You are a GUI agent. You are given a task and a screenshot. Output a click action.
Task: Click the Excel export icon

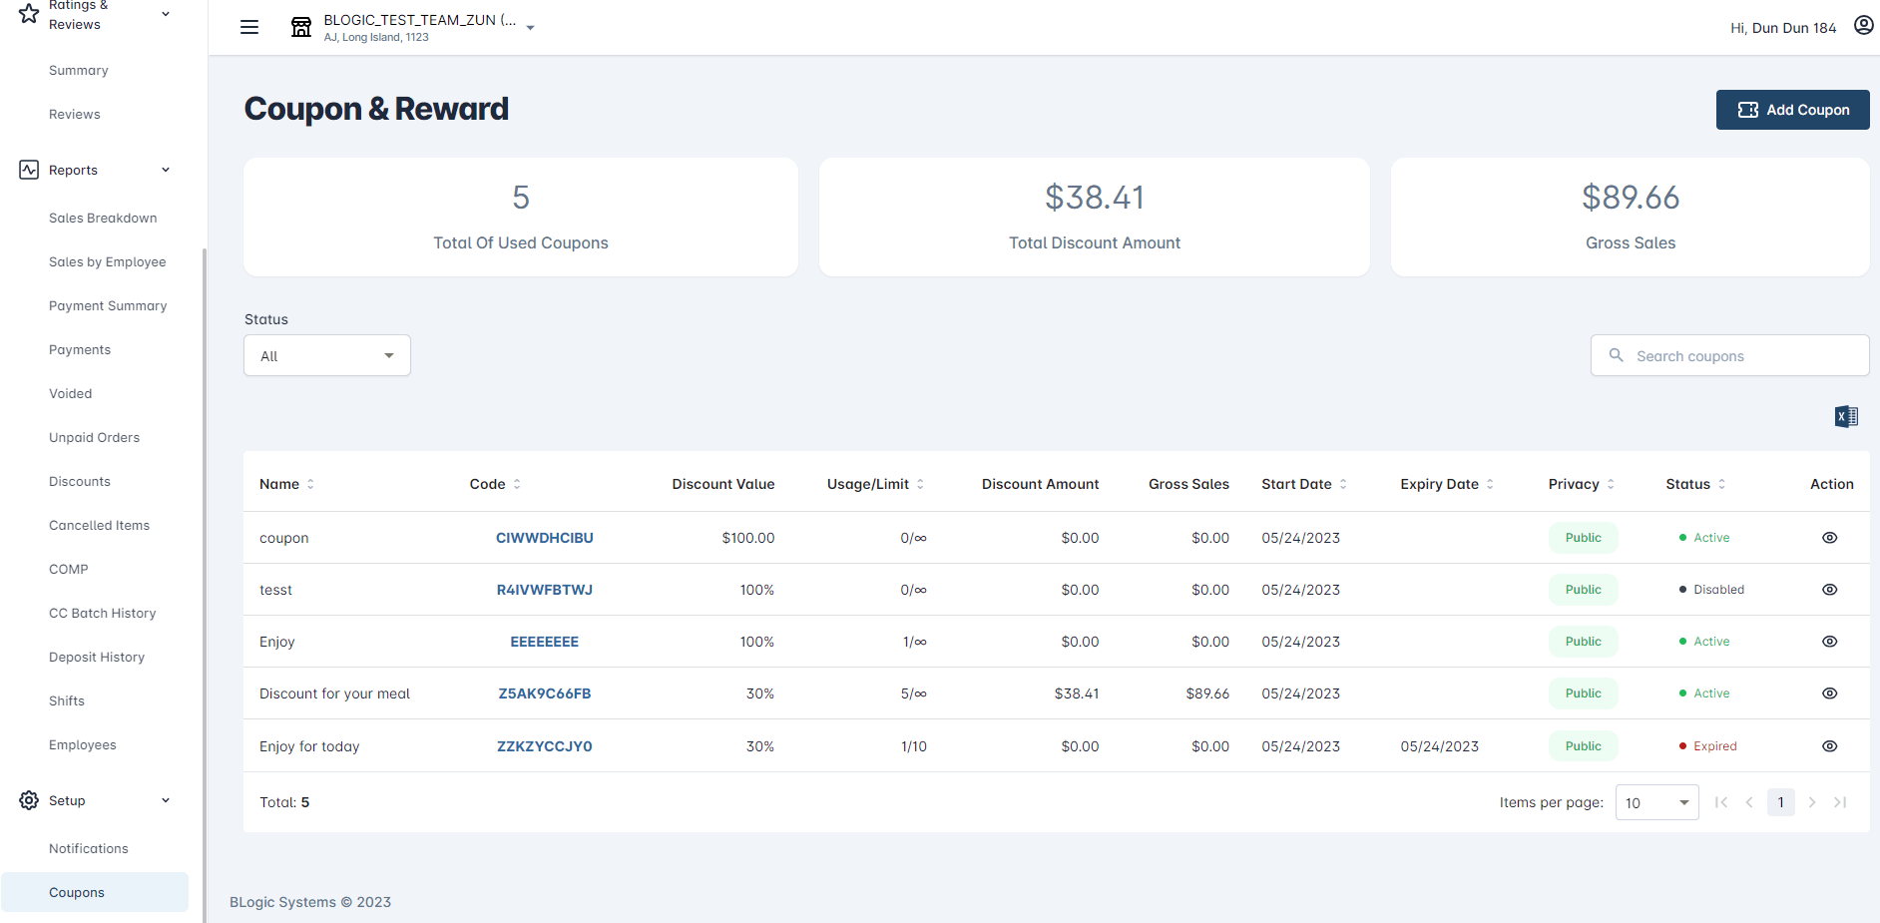tap(1846, 416)
